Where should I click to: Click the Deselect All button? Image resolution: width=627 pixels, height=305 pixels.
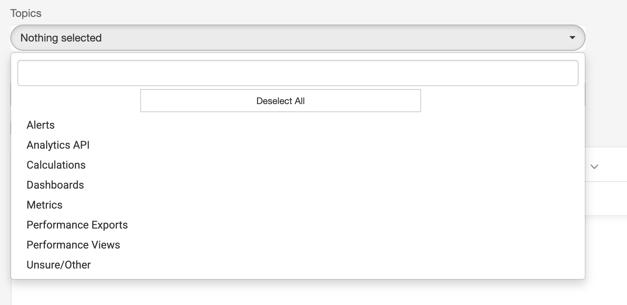(280, 101)
